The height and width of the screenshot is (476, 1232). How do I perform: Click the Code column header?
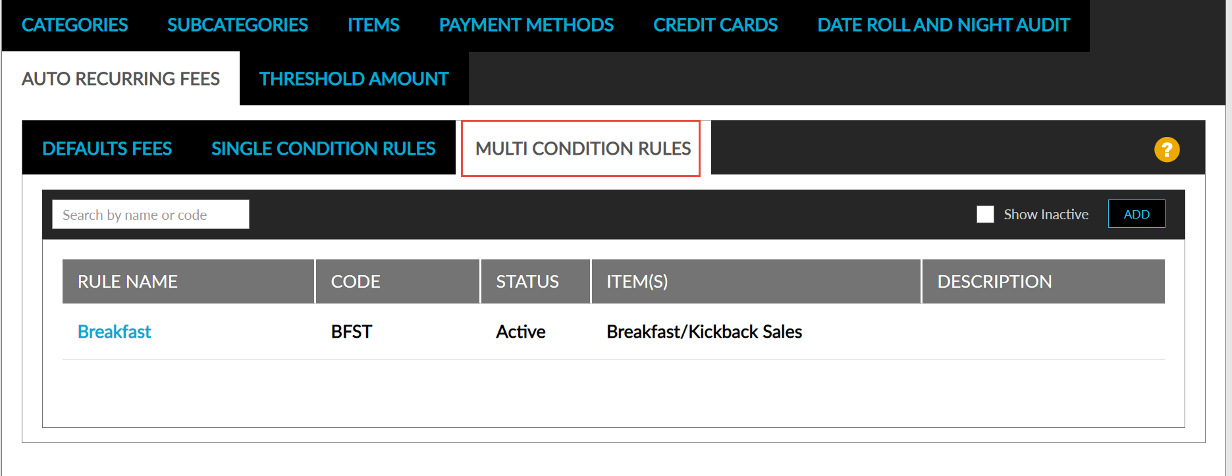pyautogui.click(x=356, y=282)
